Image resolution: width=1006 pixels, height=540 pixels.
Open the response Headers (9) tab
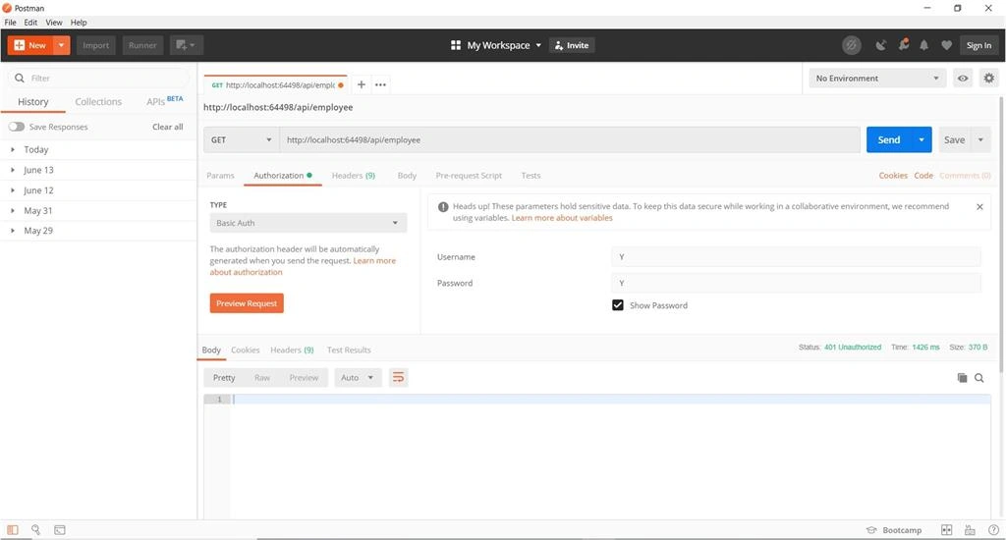pyautogui.click(x=292, y=351)
